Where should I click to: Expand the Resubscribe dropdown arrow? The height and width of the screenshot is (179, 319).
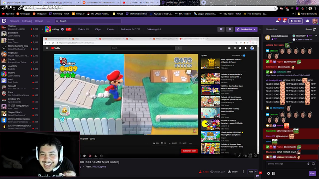pyautogui.click(x=255, y=29)
